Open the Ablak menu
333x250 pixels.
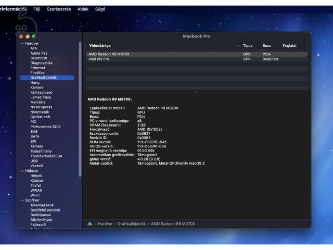tap(83, 9)
